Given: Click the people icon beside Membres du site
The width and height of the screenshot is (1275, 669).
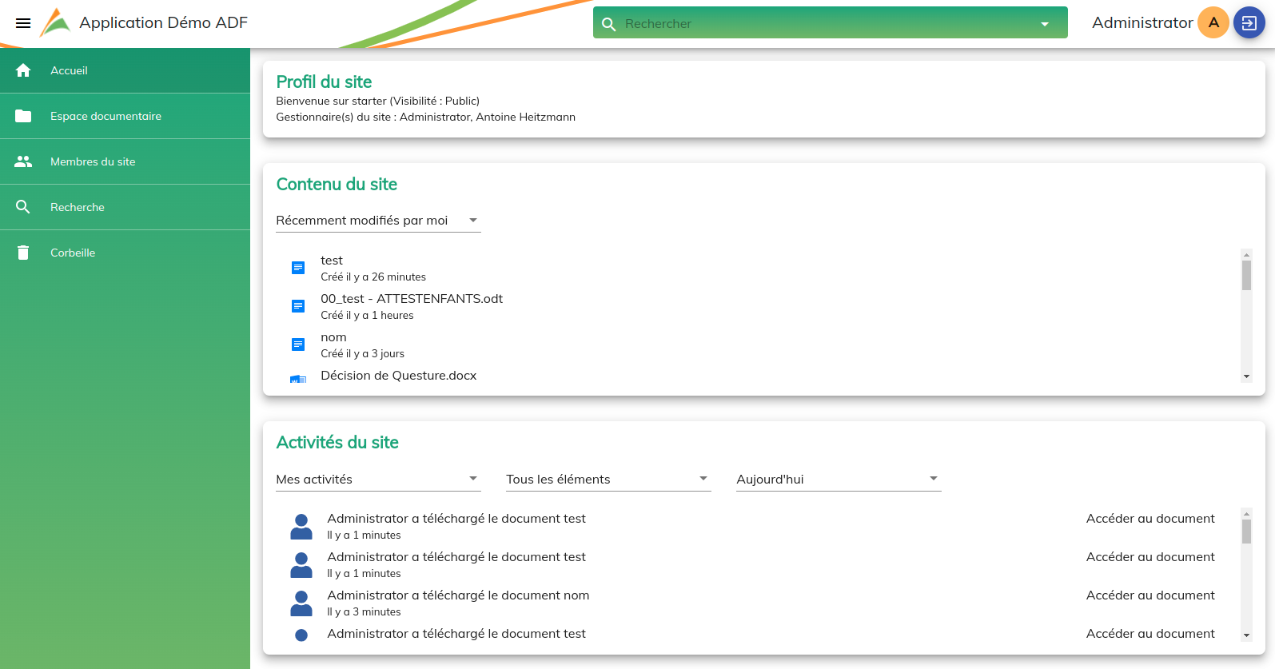Looking at the screenshot, I should coord(23,161).
